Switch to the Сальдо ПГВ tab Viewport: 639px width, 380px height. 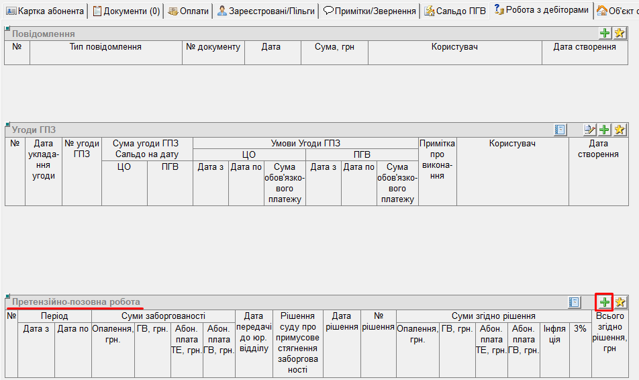pos(455,11)
